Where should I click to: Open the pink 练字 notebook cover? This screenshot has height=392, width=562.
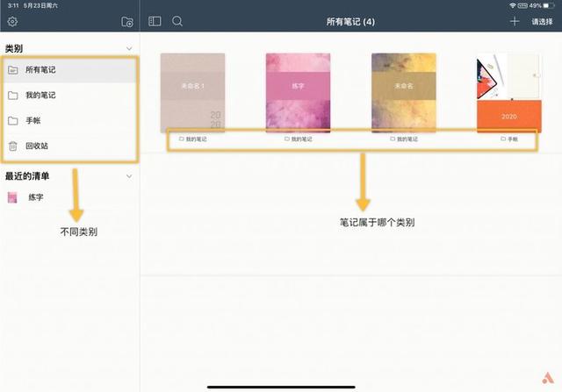pos(298,93)
